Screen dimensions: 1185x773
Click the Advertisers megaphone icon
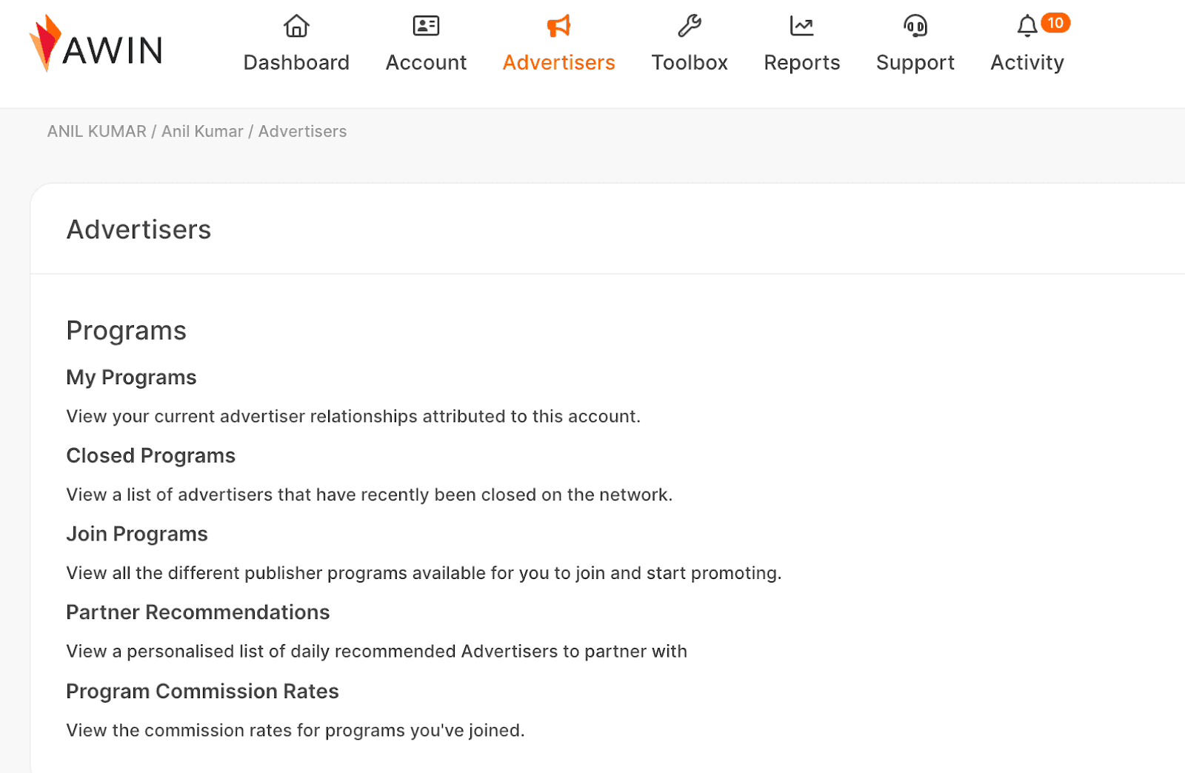point(558,26)
